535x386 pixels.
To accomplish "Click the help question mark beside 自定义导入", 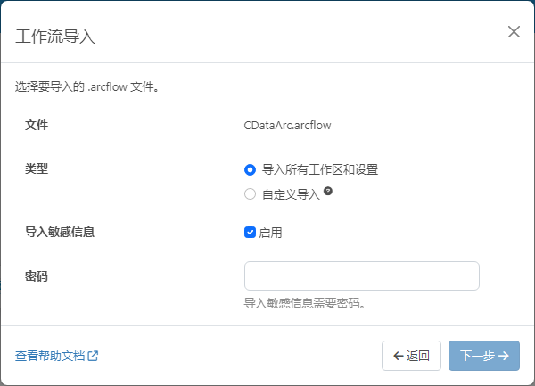I will pos(328,192).
